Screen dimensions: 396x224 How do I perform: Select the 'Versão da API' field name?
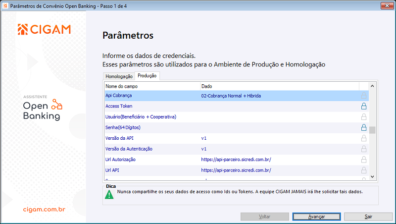coord(119,138)
